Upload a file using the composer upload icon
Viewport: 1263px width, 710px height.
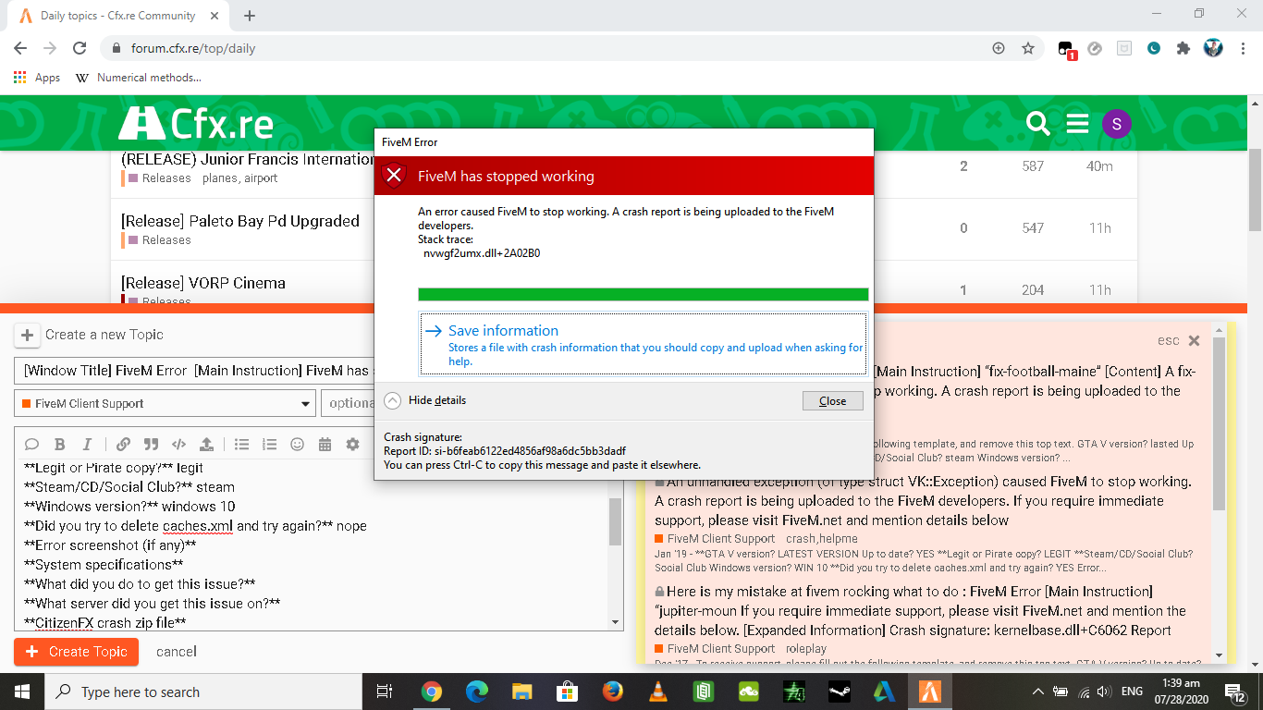205,445
